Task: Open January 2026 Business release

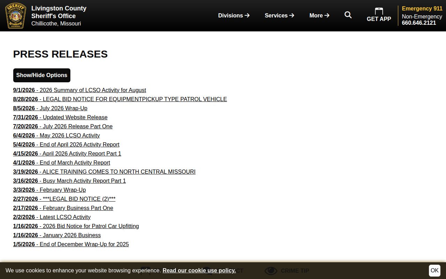Action: (x=57, y=235)
